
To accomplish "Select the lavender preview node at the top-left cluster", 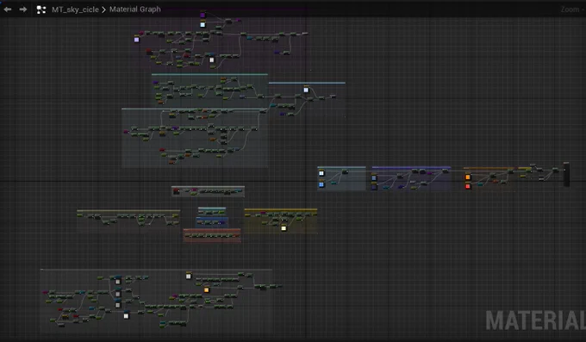I will pyautogui.click(x=137, y=40).
